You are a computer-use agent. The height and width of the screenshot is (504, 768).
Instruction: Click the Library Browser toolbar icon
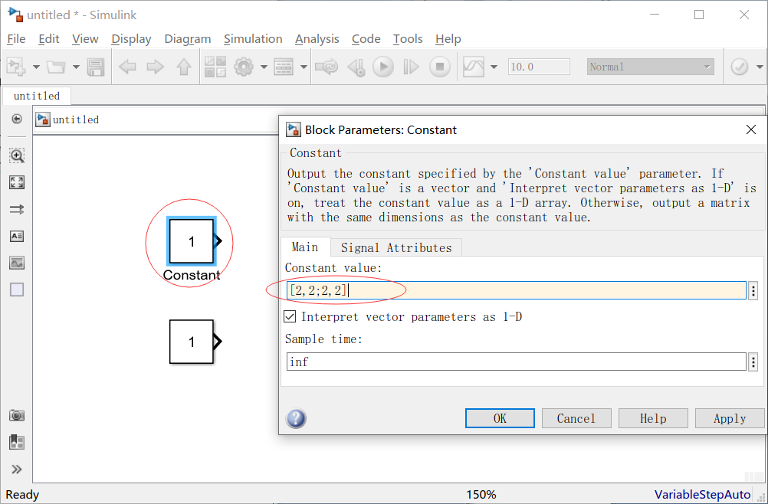[215, 67]
